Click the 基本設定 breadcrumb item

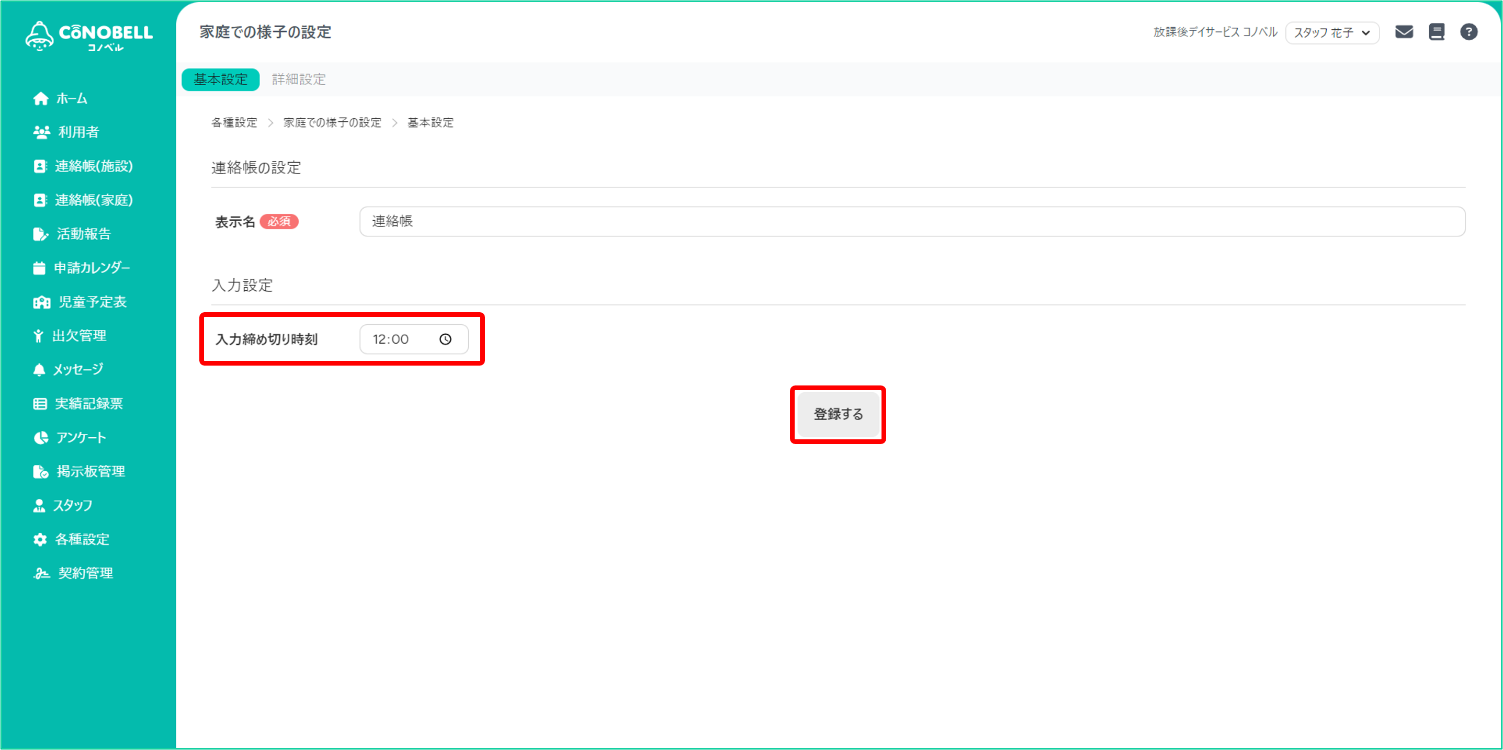pyautogui.click(x=430, y=122)
